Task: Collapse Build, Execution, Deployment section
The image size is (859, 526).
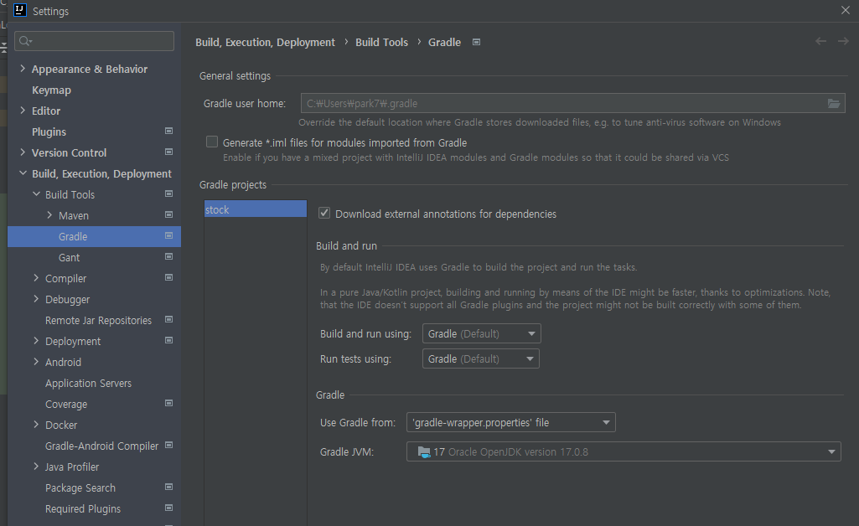Action: click(23, 173)
